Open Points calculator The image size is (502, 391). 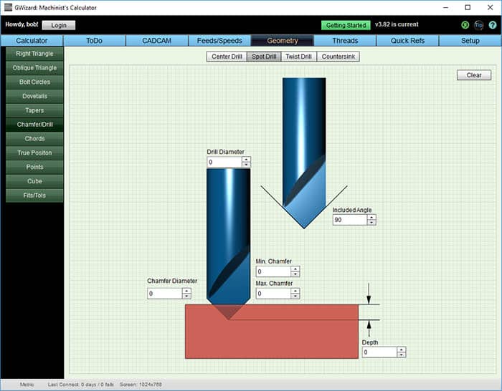[34, 167]
